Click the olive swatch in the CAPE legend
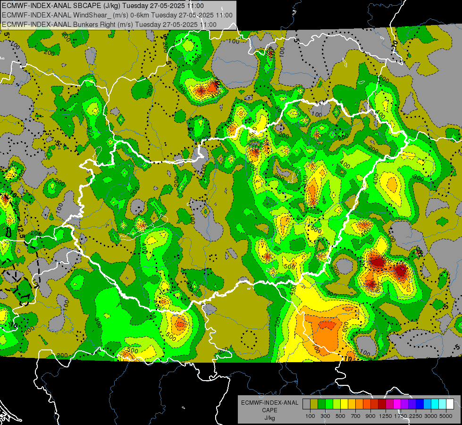Image resolution: width=462 pixels, height=425 pixels. [314, 404]
